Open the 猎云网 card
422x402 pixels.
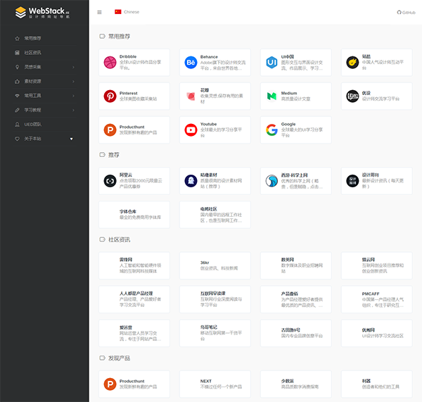(377, 265)
